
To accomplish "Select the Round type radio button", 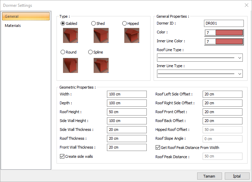I will [x=63, y=52].
